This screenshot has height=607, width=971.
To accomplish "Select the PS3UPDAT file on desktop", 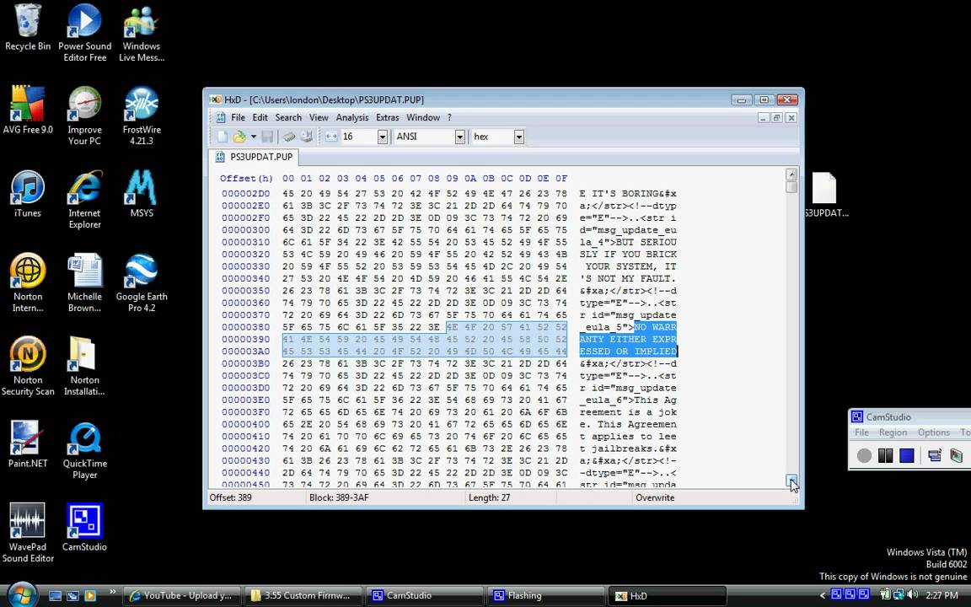I will coord(825,195).
